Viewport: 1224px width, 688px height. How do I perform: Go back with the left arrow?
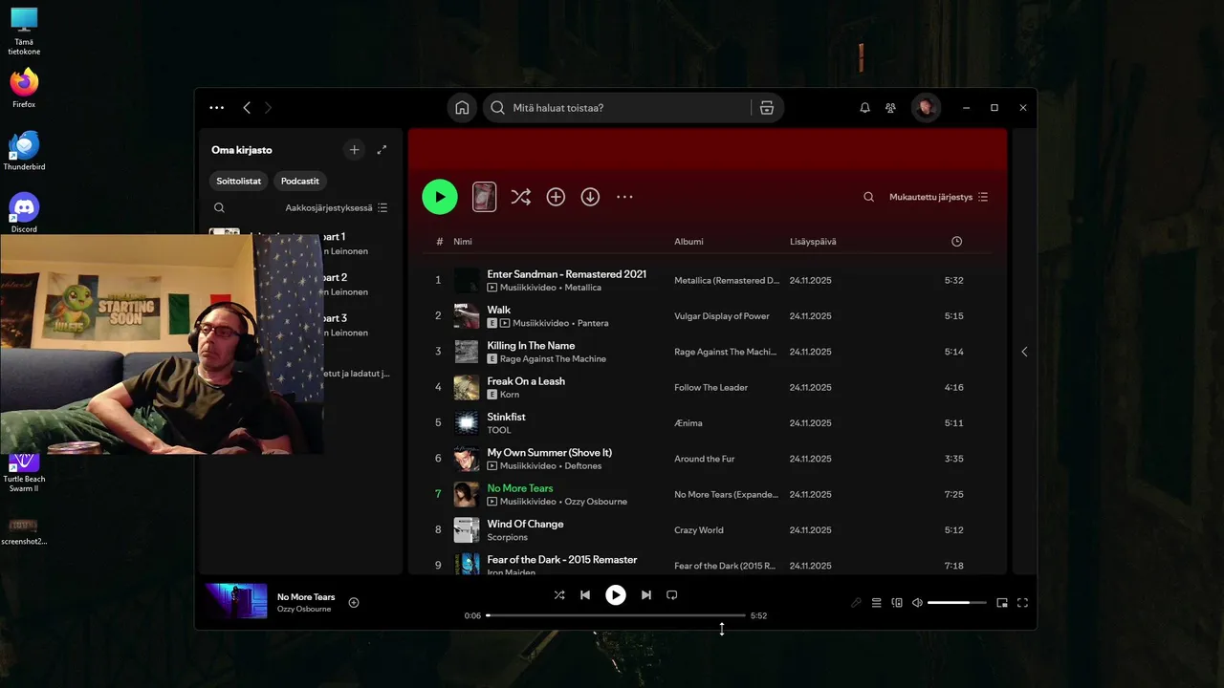pos(247,108)
